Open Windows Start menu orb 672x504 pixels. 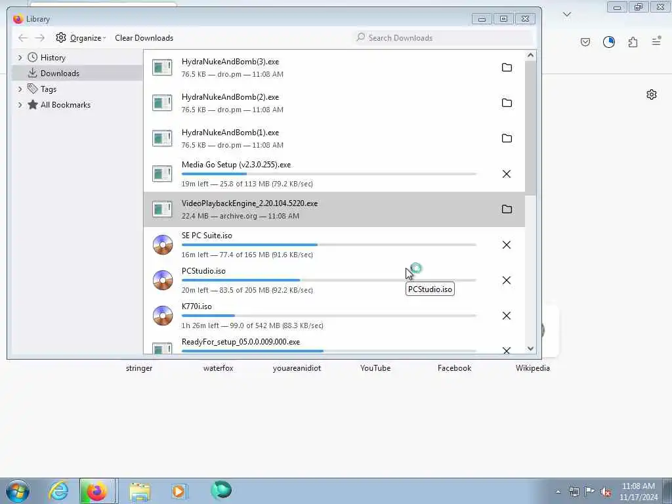point(18,491)
